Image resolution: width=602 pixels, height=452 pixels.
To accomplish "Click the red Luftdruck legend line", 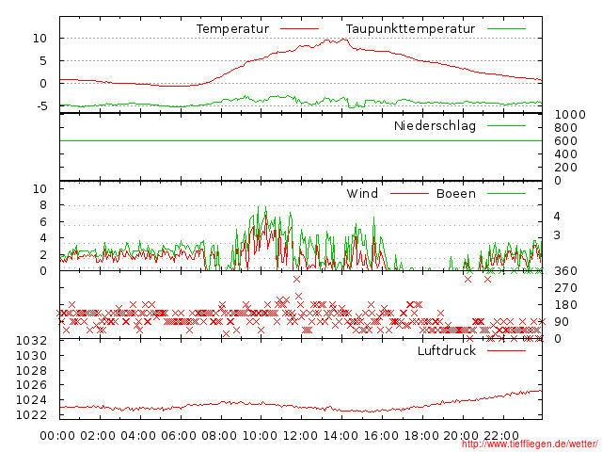I will [x=506, y=350].
